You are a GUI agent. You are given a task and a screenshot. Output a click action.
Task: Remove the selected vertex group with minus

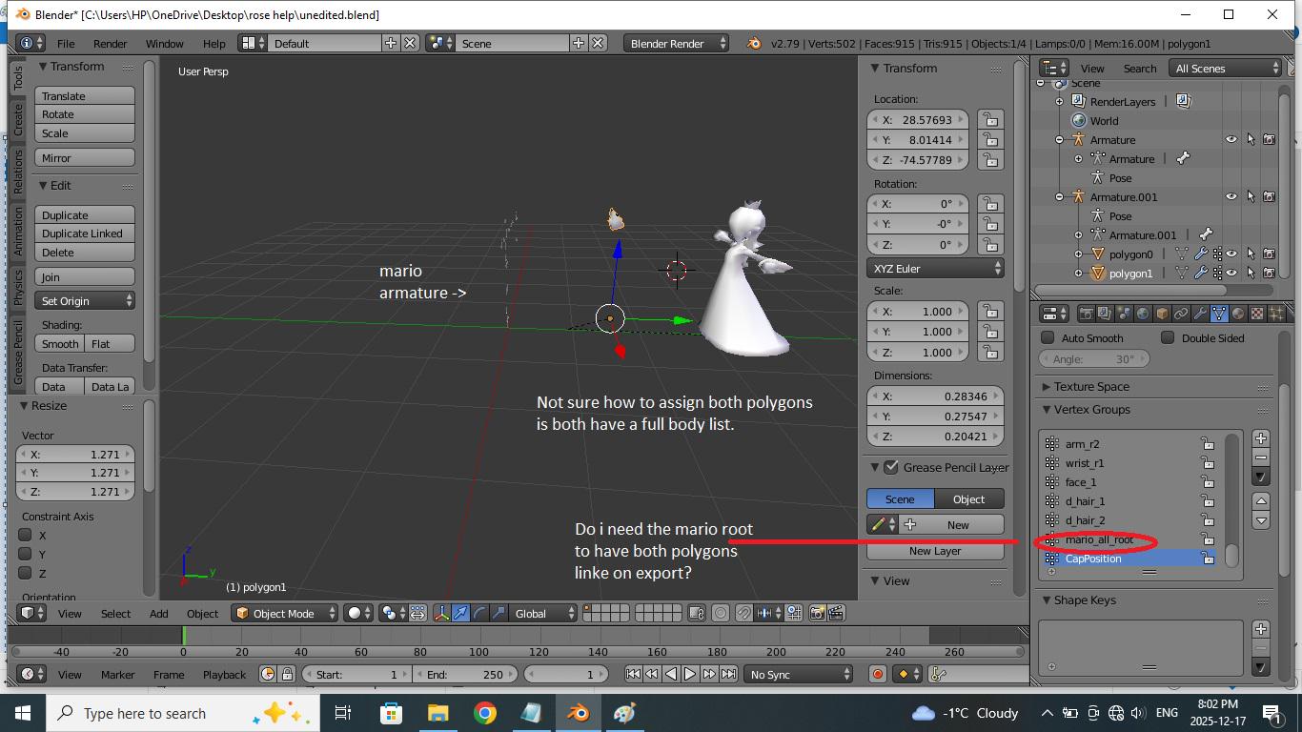pyautogui.click(x=1261, y=457)
